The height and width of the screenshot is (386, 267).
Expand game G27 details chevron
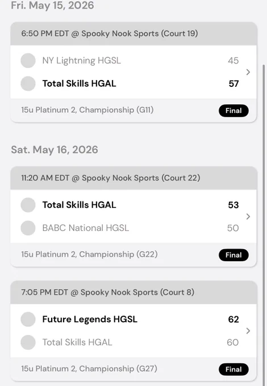pyautogui.click(x=248, y=331)
